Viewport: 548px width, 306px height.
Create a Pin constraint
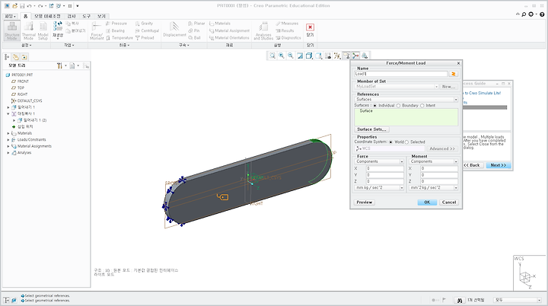click(x=194, y=30)
